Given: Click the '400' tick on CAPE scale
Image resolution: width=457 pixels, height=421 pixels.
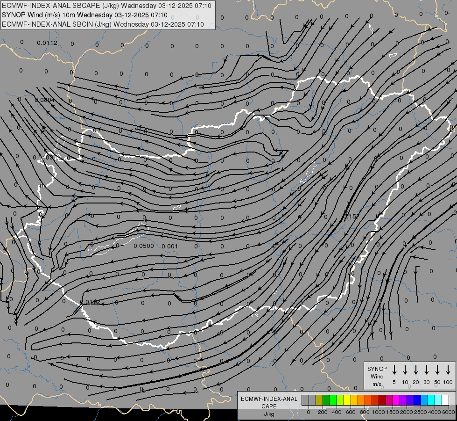Looking at the screenshot, I should (337, 412).
